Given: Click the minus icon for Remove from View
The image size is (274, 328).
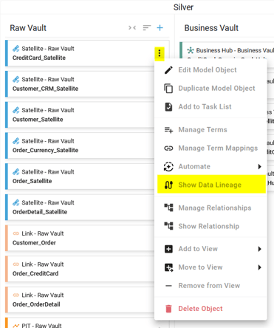Looking at the screenshot, I should [x=168, y=286].
